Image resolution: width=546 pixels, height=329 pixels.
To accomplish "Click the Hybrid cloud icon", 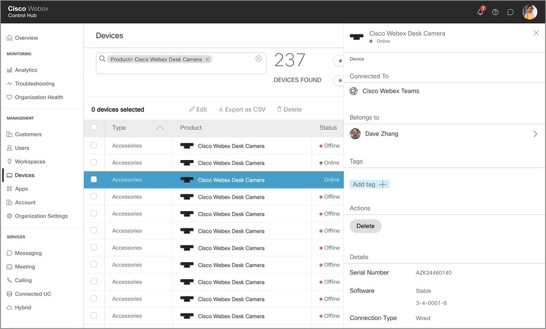I will click(x=10, y=308).
